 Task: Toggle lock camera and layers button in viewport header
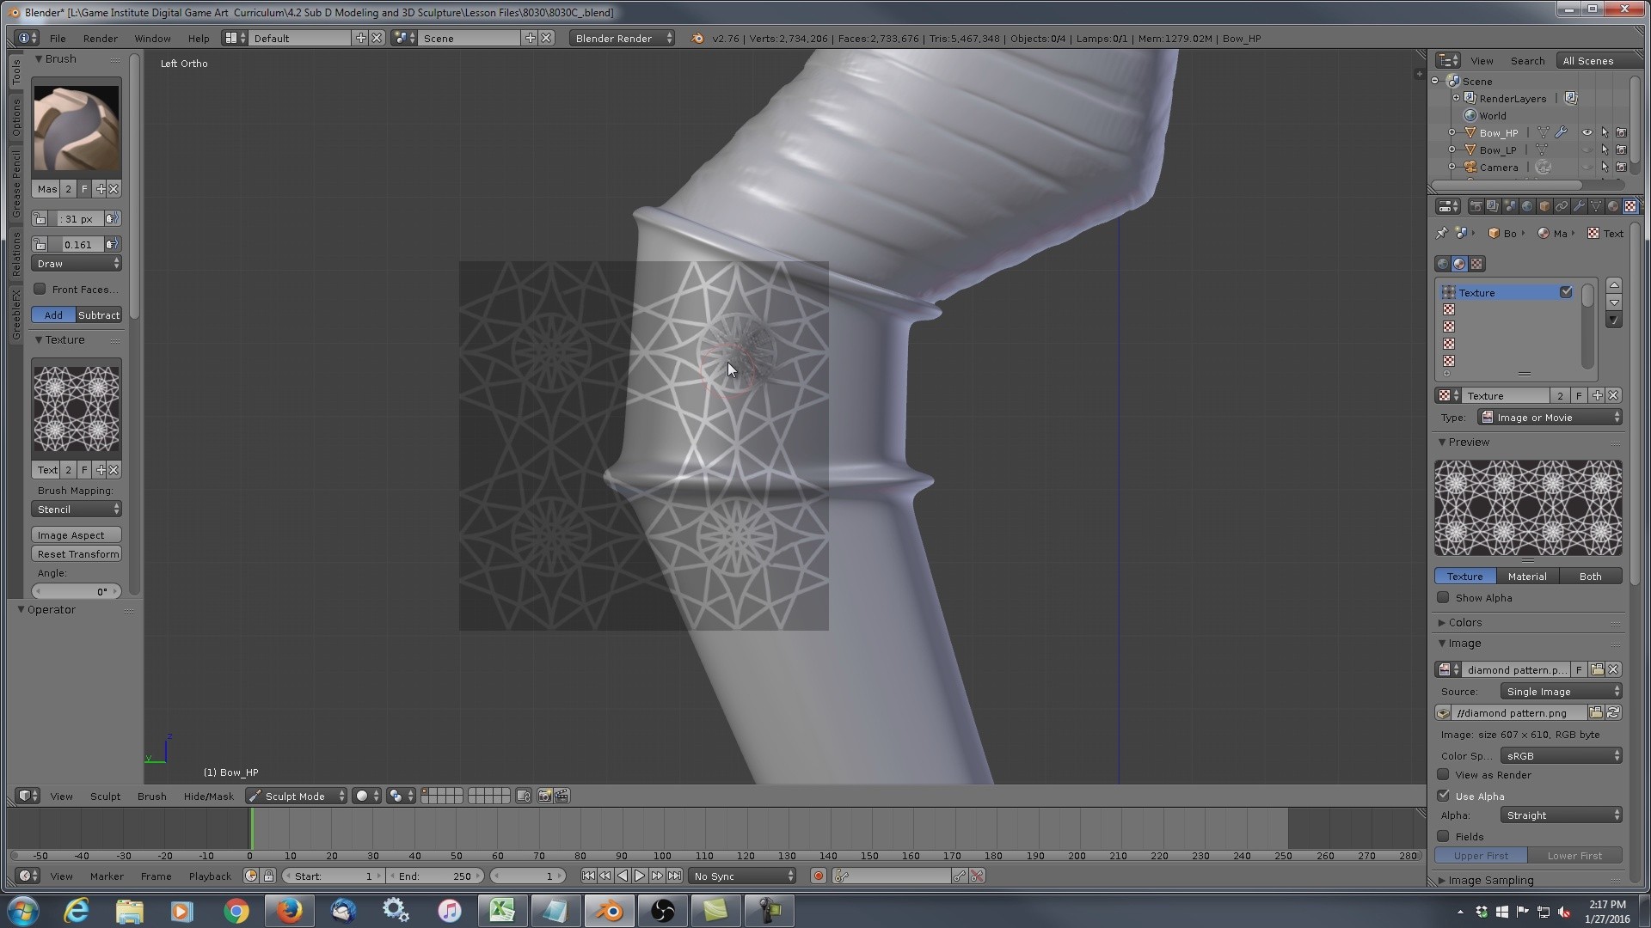point(524,797)
